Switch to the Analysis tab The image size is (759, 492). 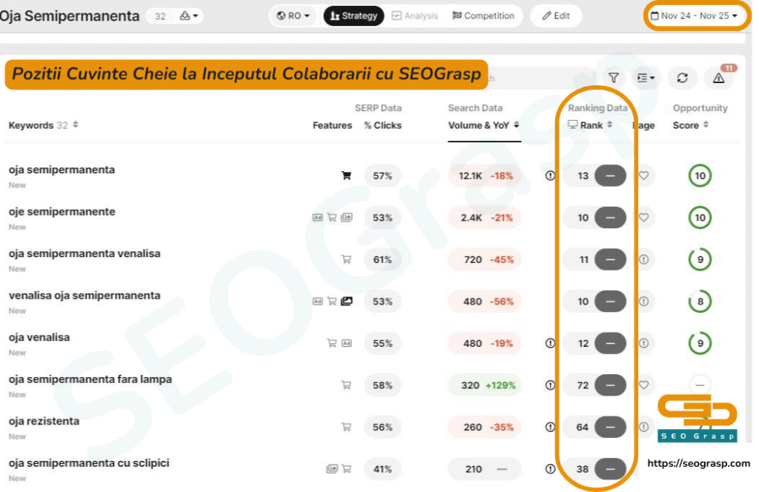point(415,16)
